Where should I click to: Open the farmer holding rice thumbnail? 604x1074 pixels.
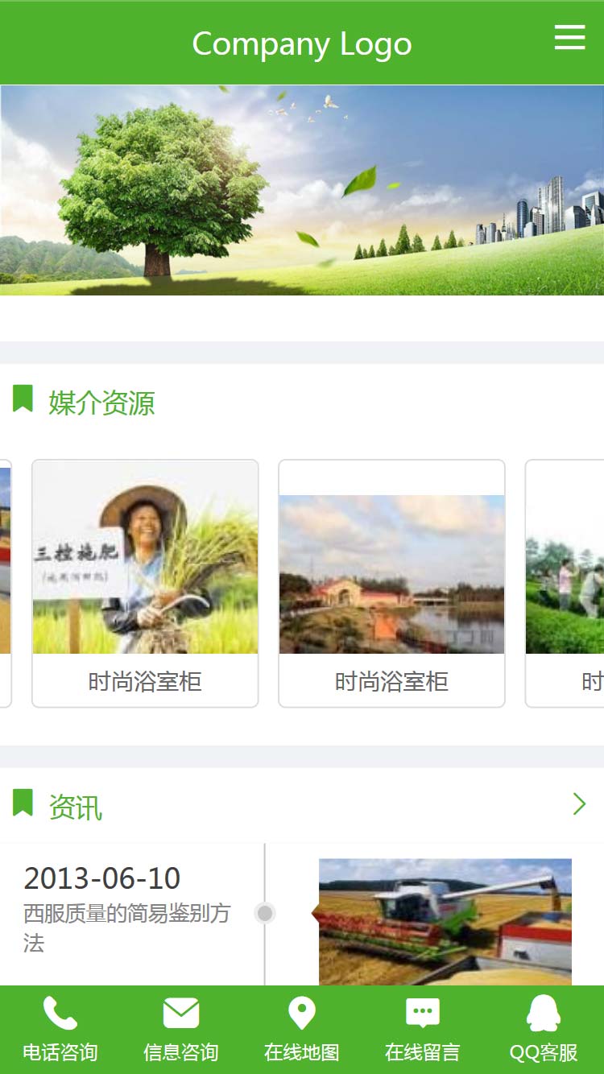(x=145, y=557)
